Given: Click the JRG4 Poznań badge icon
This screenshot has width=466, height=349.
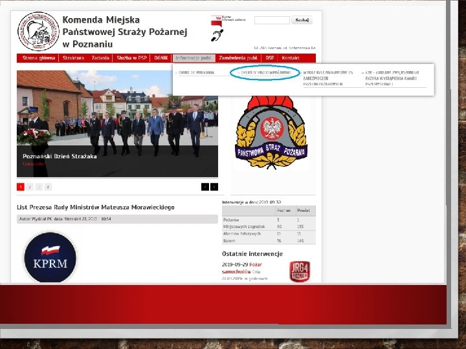Looking at the screenshot, I should coord(300,271).
